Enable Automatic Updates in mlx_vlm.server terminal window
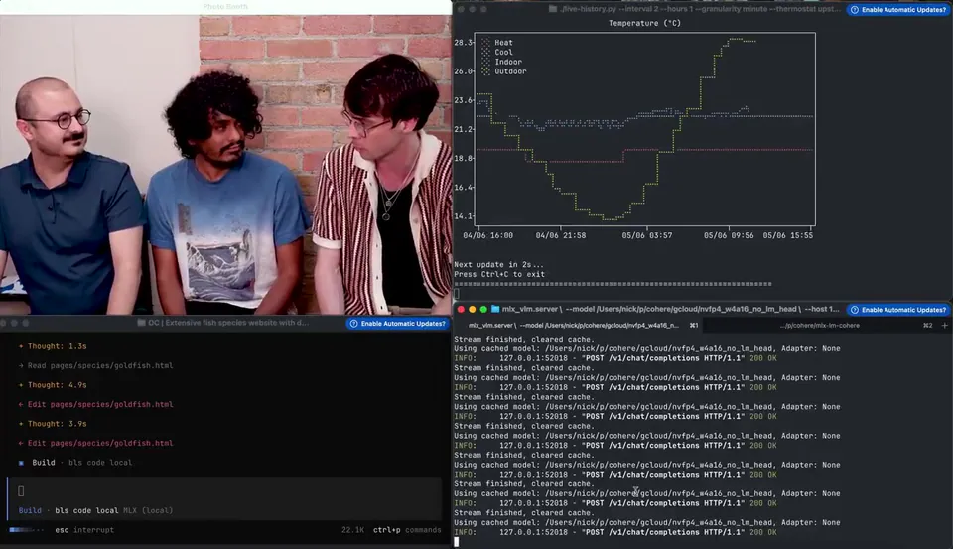This screenshot has height=549, width=953. click(x=897, y=310)
